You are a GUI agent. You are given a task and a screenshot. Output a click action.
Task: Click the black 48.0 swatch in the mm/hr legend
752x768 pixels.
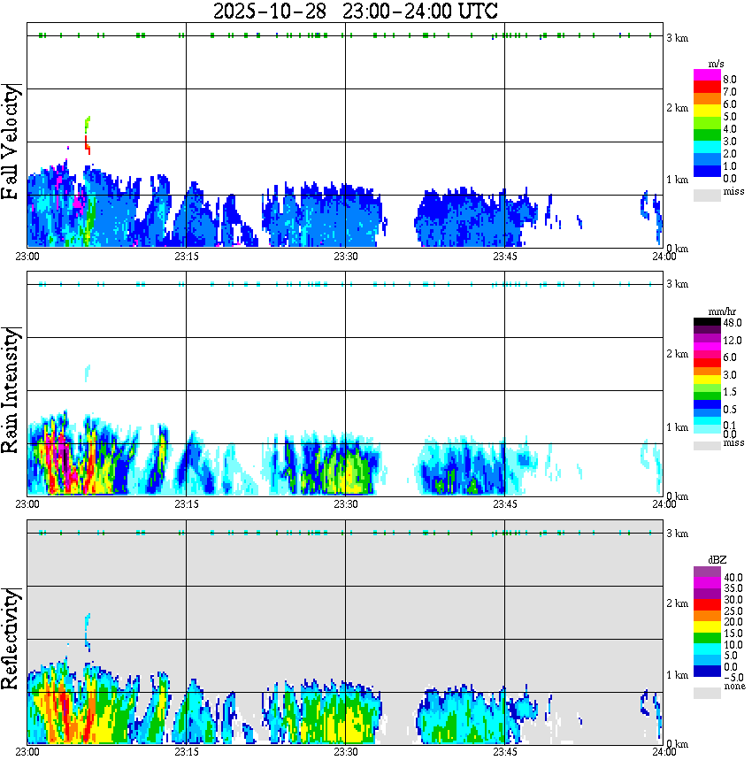[707, 322]
